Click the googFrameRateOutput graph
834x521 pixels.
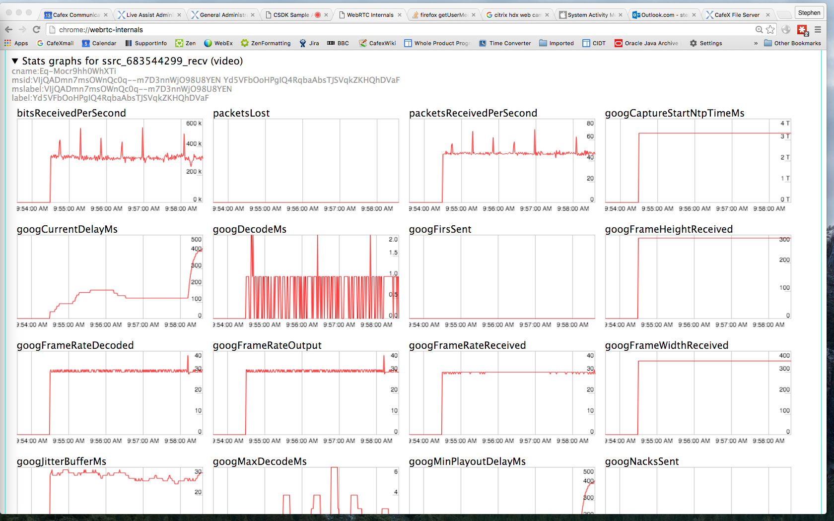pos(306,393)
